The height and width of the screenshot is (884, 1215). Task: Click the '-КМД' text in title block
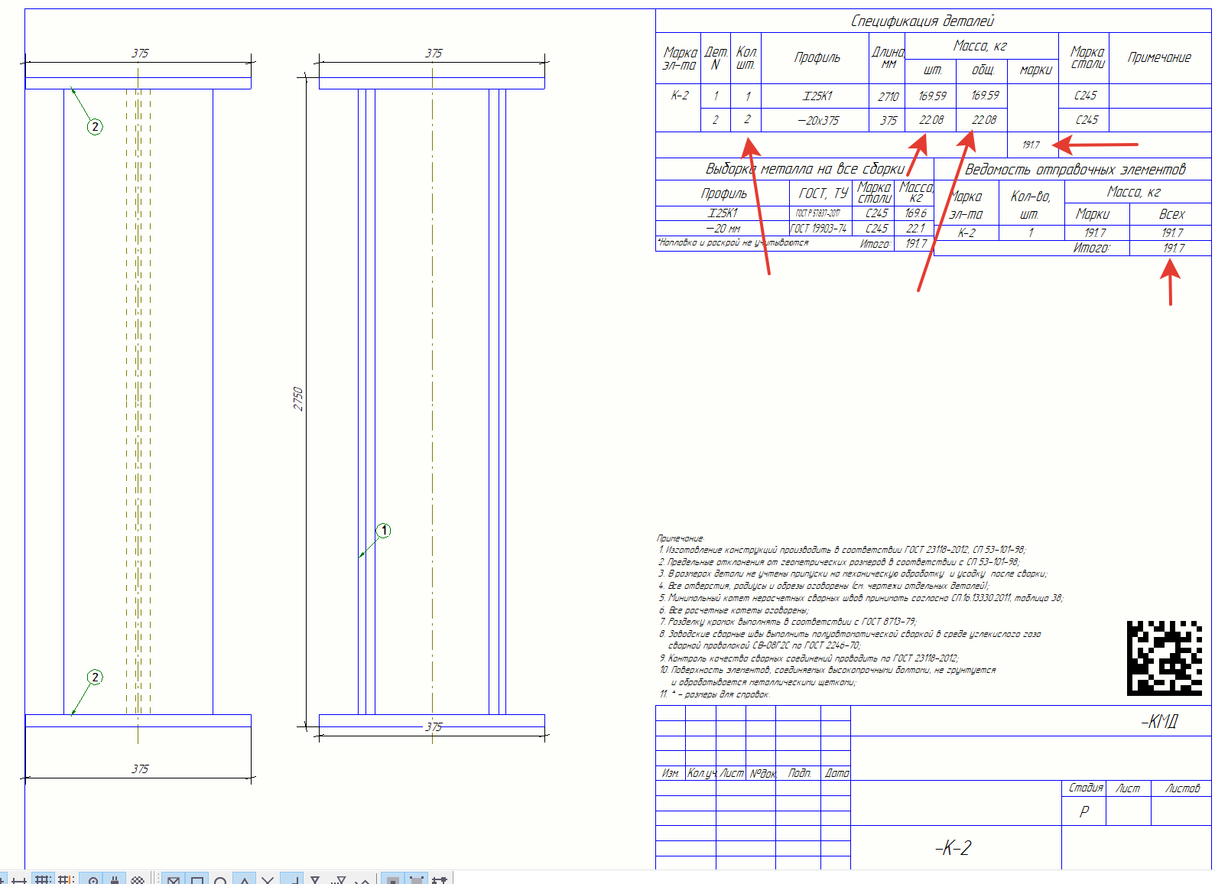tap(1159, 721)
